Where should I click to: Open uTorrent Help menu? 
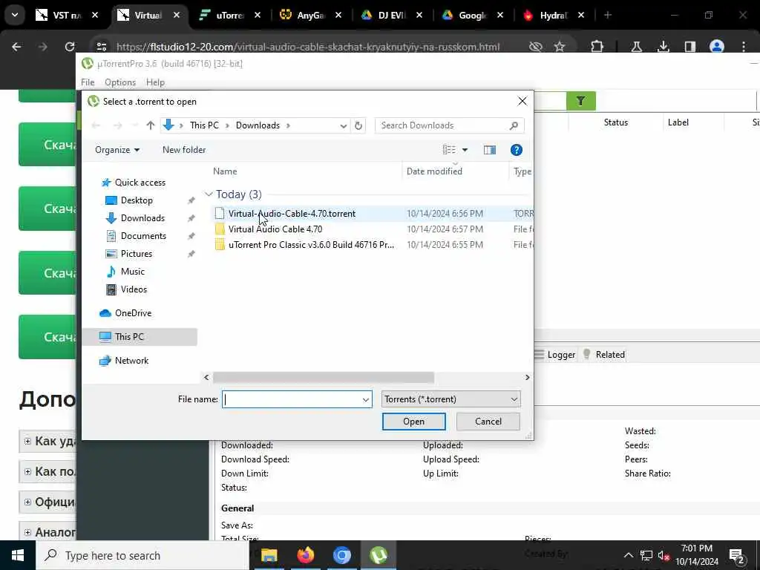pos(155,82)
